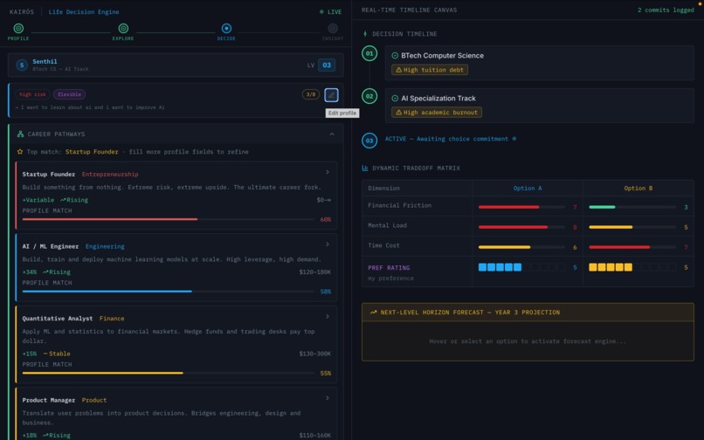The width and height of the screenshot is (704, 440).
Task: Expand the Startup Founder card chevron
Action: [328, 172]
